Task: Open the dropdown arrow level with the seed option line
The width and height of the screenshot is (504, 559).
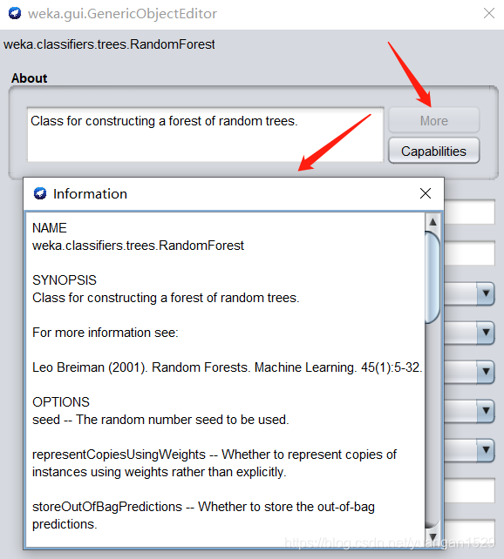Action: [486, 411]
